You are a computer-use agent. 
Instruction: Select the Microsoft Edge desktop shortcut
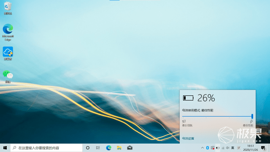tap(8, 33)
